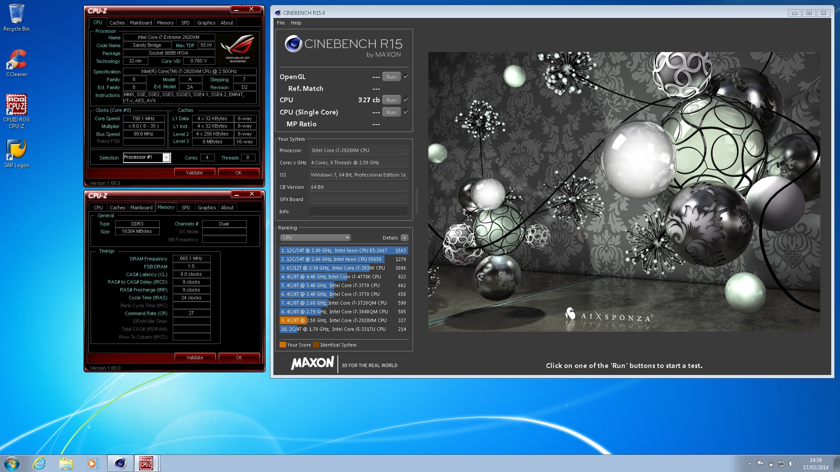Viewport: 840px width, 472px height.
Task: Open the Cinebench File menu
Action: click(281, 23)
